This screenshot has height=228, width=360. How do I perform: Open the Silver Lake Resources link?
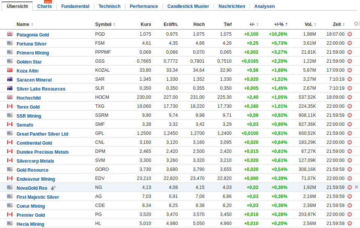pos(41,89)
